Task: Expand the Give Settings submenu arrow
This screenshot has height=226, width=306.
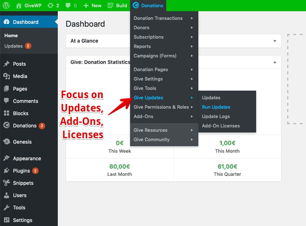Action: click(x=192, y=79)
